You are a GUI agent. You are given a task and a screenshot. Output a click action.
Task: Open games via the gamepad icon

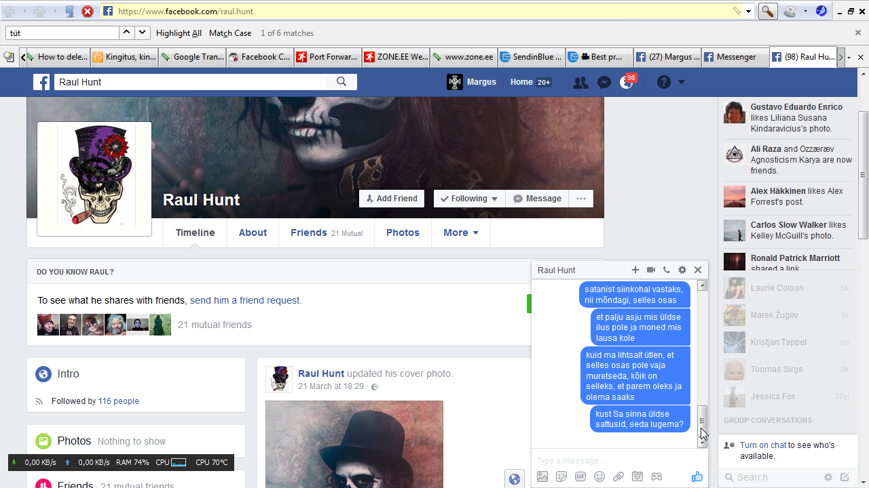coord(657,476)
